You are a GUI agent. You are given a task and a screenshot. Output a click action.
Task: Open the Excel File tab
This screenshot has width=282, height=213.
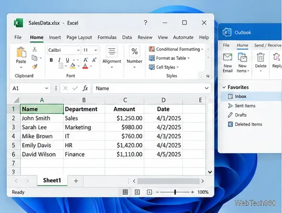tap(18, 37)
